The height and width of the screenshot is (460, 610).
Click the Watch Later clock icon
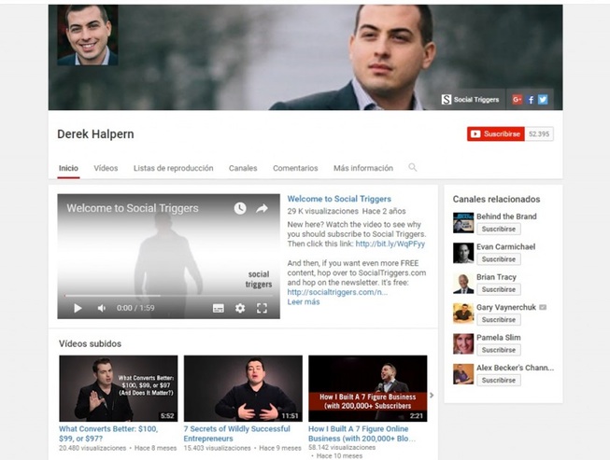240,208
